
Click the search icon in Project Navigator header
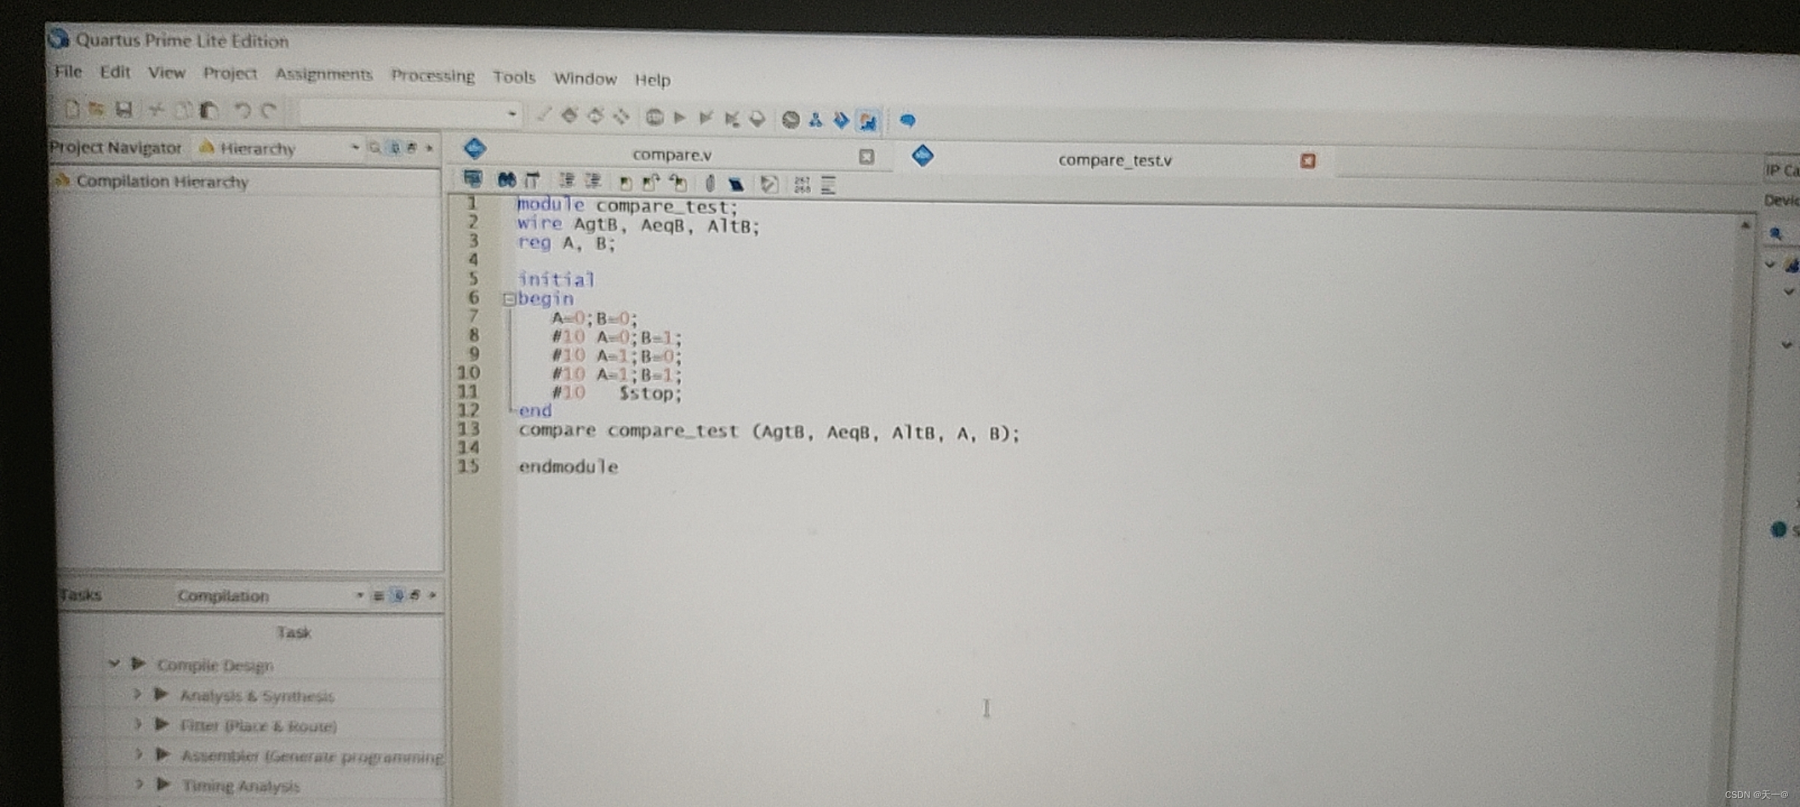(x=375, y=148)
